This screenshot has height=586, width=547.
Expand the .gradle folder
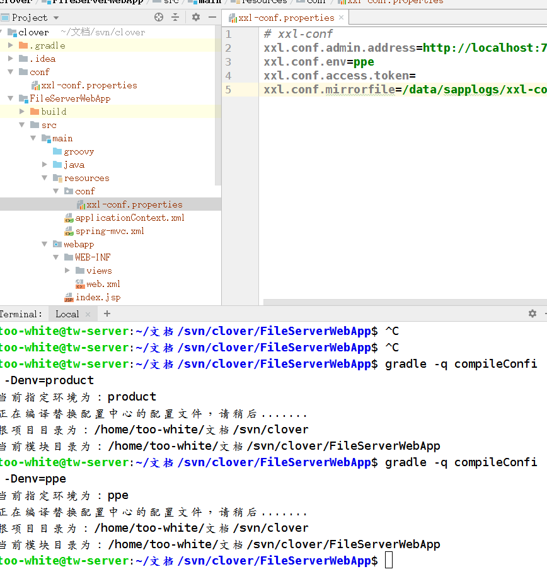pyautogui.click(x=11, y=45)
